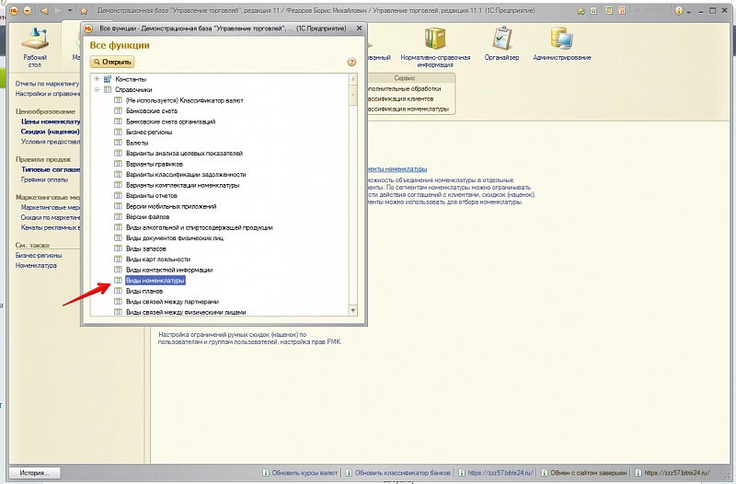Click the help question mark icon
The height and width of the screenshot is (484, 736).
coord(351,62)
